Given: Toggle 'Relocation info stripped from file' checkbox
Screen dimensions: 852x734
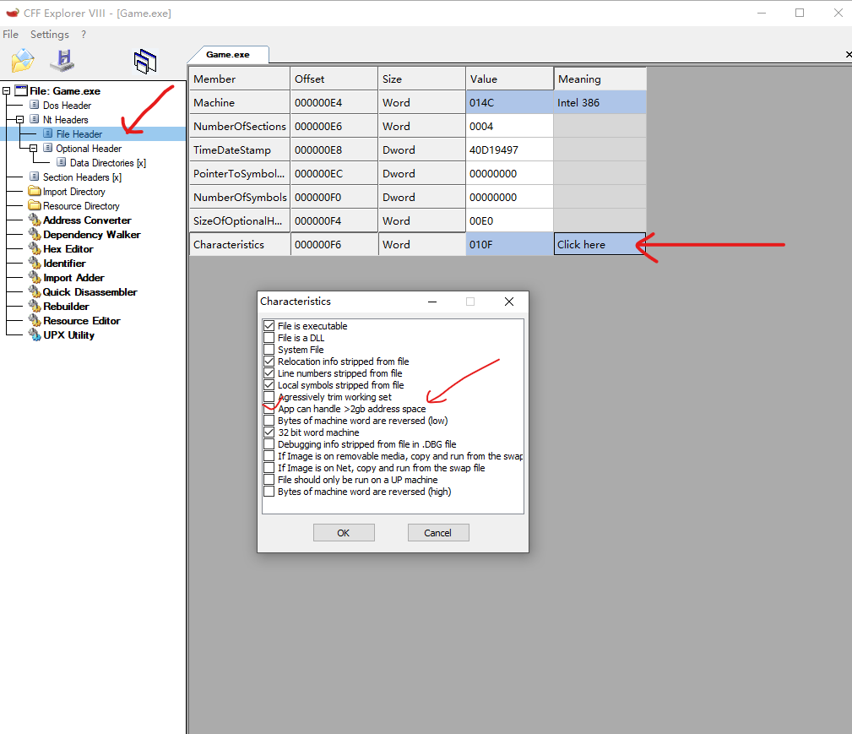Looking at the screenshot, I should pyautogui.click(x=269, y=361).
